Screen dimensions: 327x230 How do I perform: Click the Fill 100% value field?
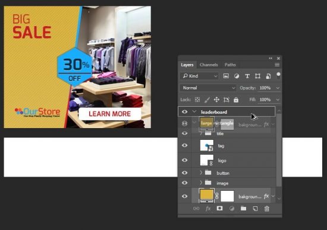pos(265,100)
